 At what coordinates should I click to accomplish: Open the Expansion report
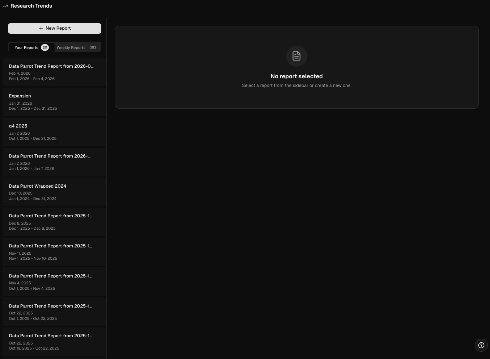click(54, 102)
